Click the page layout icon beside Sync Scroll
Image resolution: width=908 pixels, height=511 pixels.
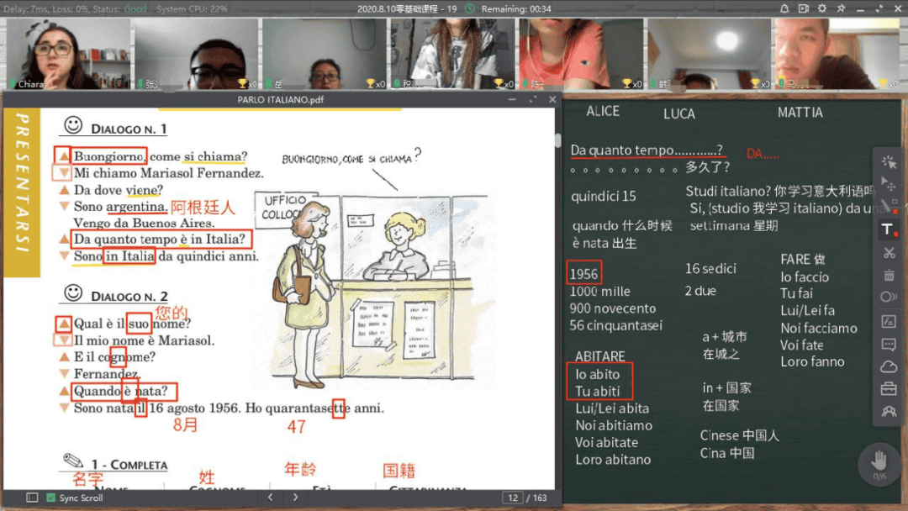(32, 498)
